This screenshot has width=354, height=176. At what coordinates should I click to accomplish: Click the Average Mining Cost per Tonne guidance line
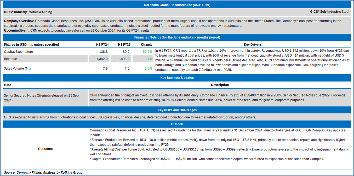219,152
